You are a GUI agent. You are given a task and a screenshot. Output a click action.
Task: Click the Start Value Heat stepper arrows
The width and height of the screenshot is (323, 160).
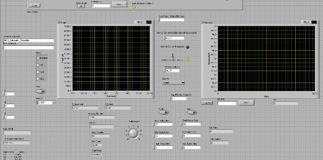[x=154, y=124]
